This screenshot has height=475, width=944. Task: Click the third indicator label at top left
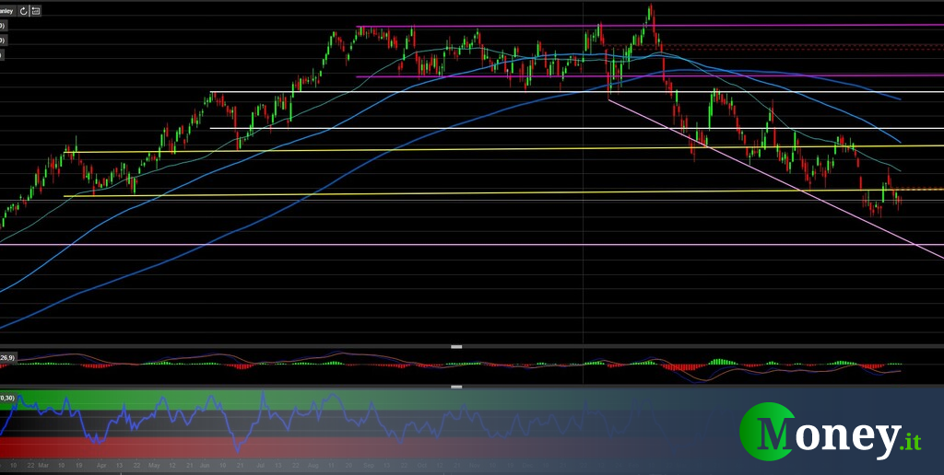3,55
